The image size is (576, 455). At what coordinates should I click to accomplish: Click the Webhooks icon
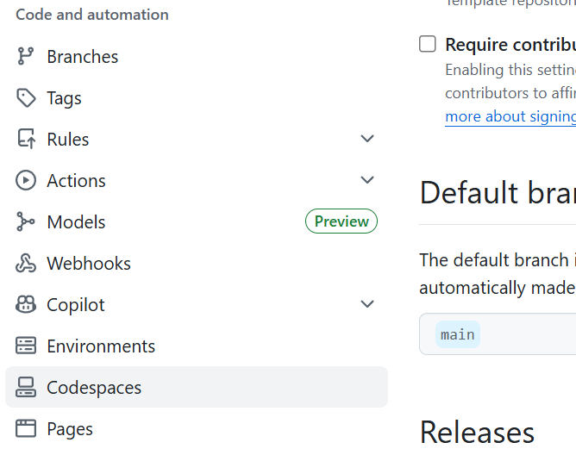coord(26,264)
